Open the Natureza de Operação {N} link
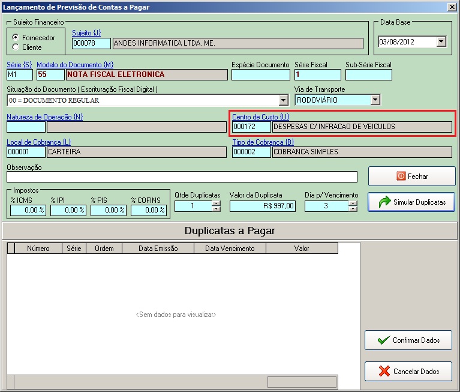 [44, 117]
